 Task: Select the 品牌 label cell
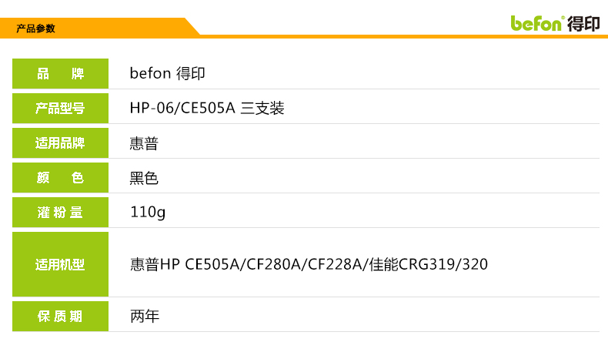point(60,74)
